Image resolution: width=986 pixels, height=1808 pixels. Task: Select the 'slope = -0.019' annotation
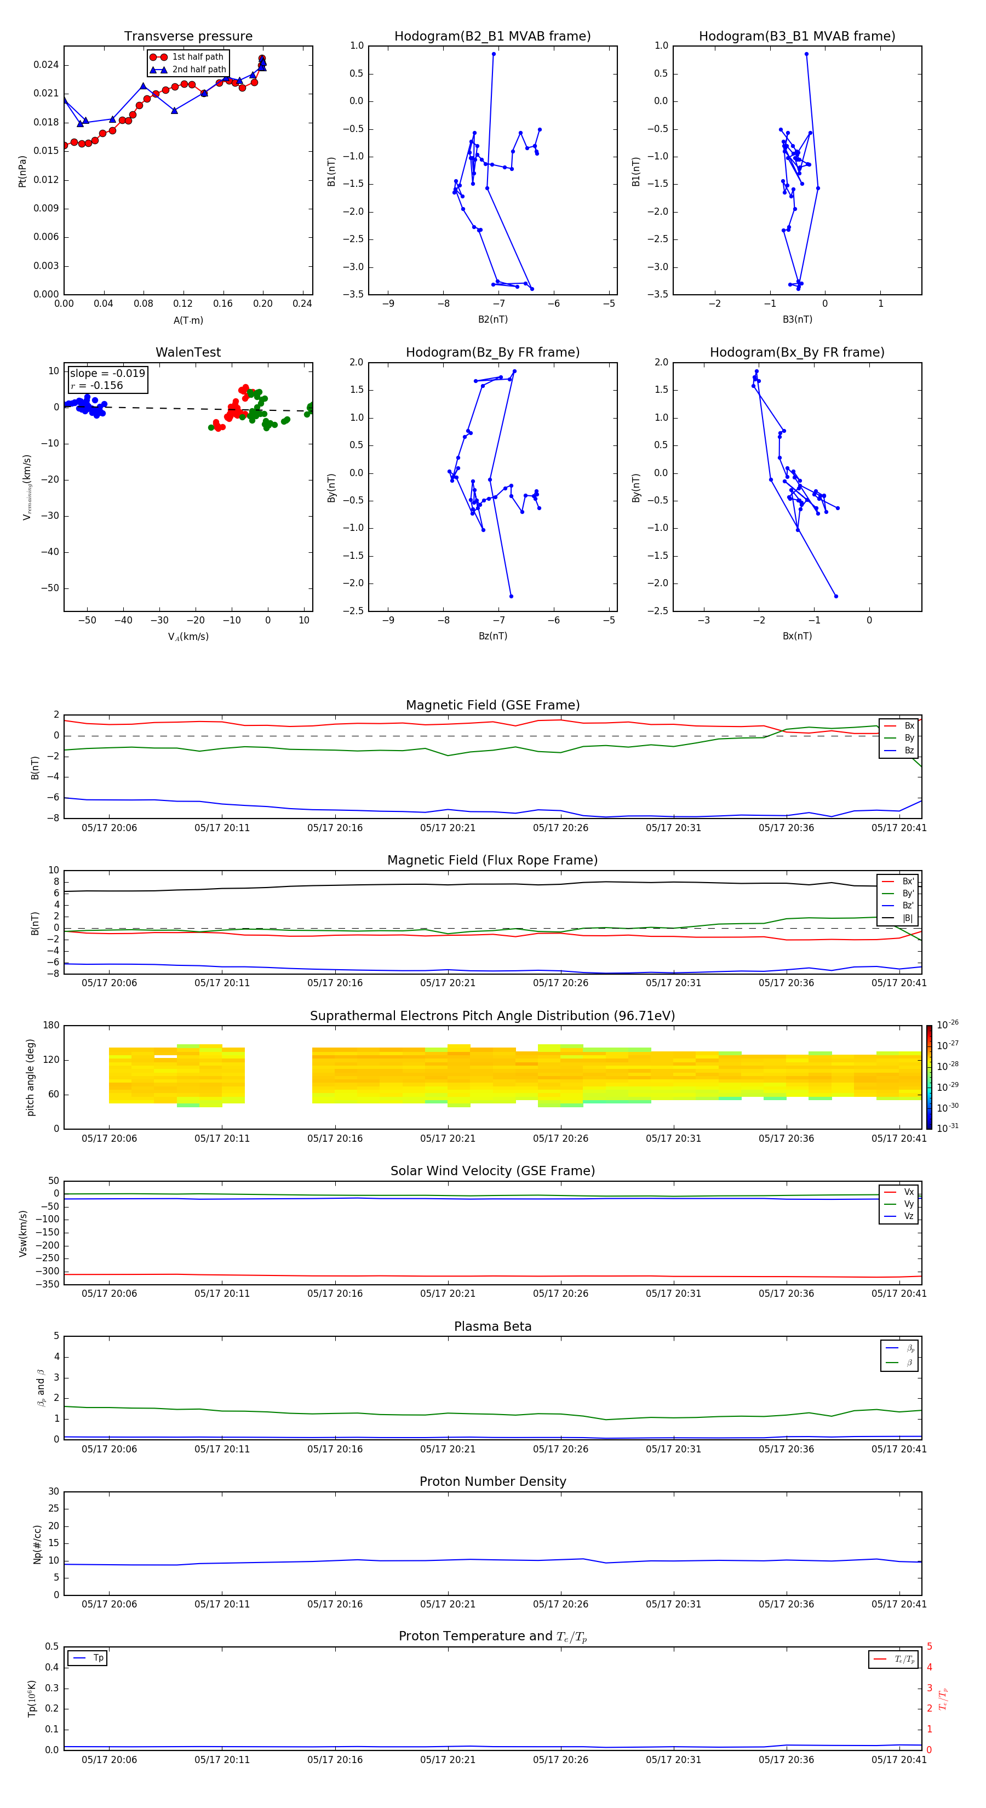click(107, 374)
